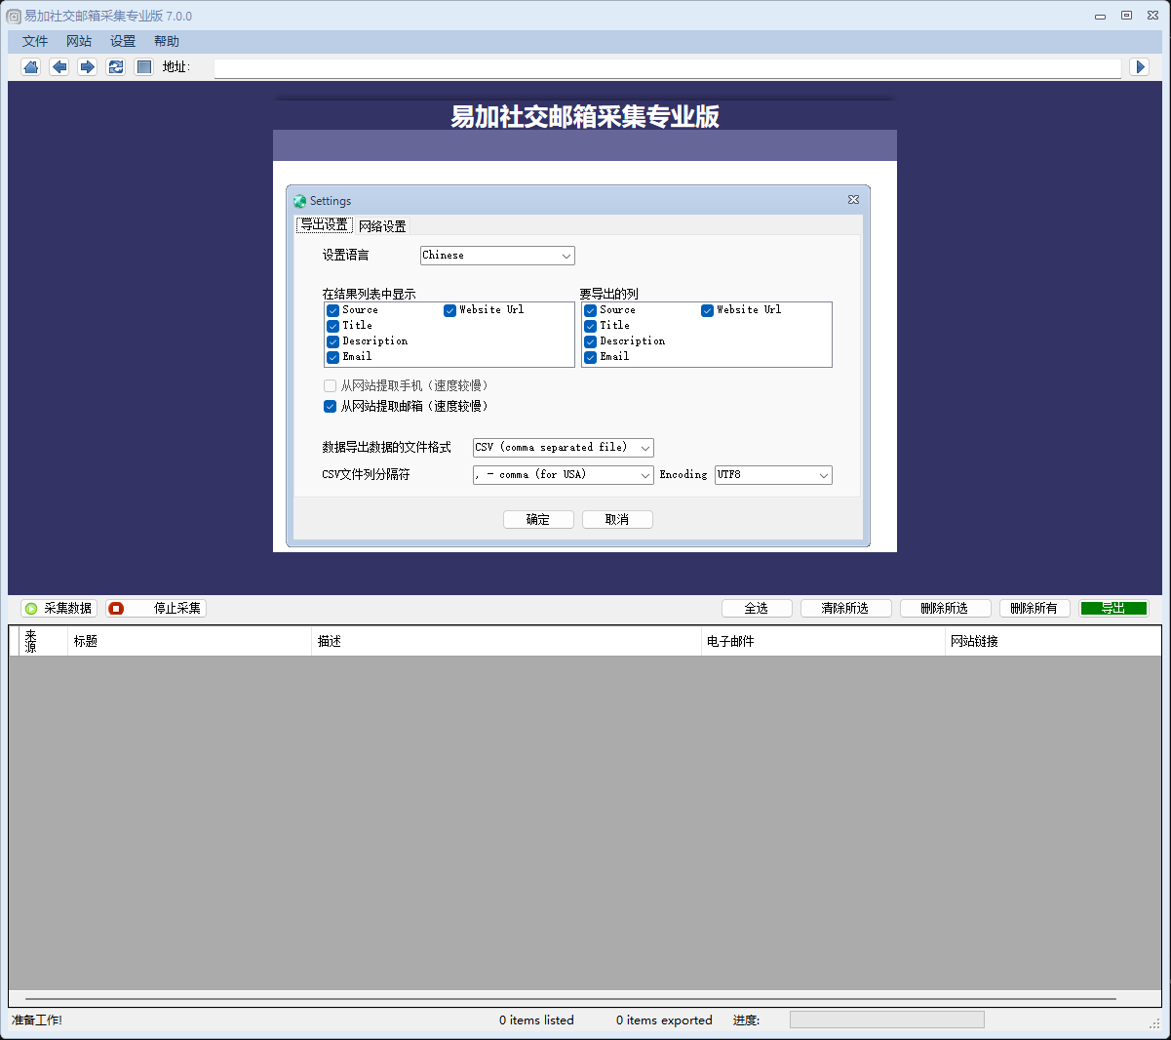The height and width of the screenshot is (1040, 1171).
Task: Click the 确定 button
Action: point(538,519)
